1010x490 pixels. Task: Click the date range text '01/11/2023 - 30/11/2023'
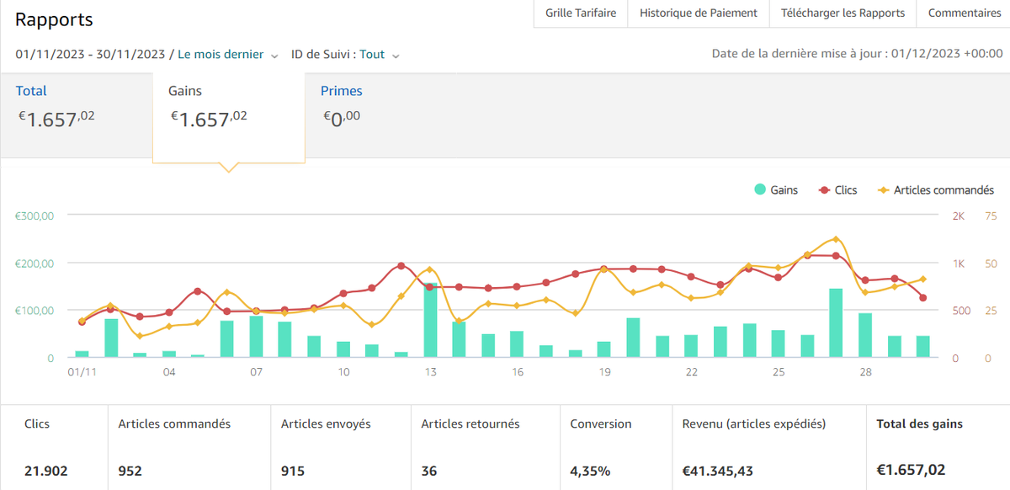(90, 55)
